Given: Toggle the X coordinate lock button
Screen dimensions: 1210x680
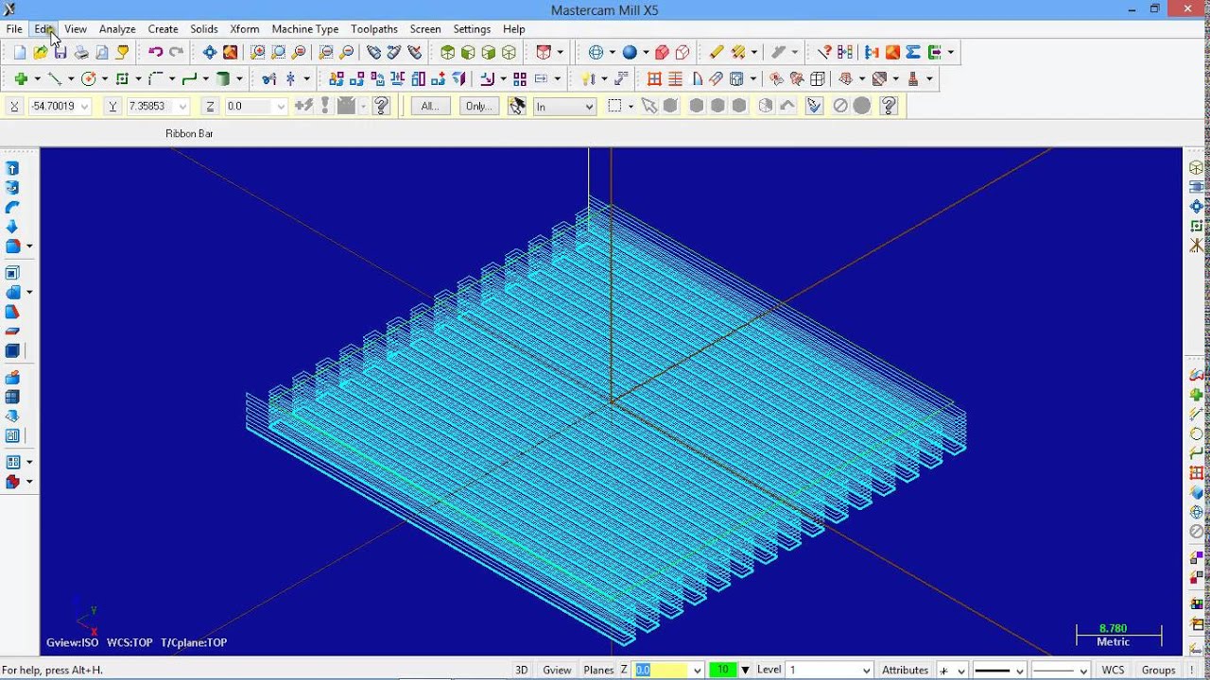Looking at the screenshot, I should (14, 107).
